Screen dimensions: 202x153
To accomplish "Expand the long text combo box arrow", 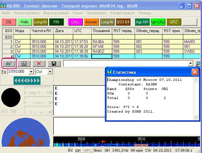I will point(191,64).
